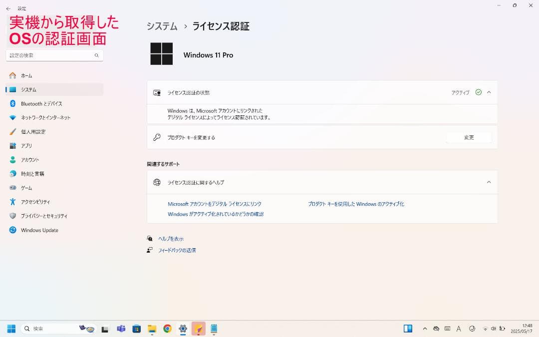Expand hidden icons in the system tray
This screenshot has width=539, height=337.
tap(425, 329)
